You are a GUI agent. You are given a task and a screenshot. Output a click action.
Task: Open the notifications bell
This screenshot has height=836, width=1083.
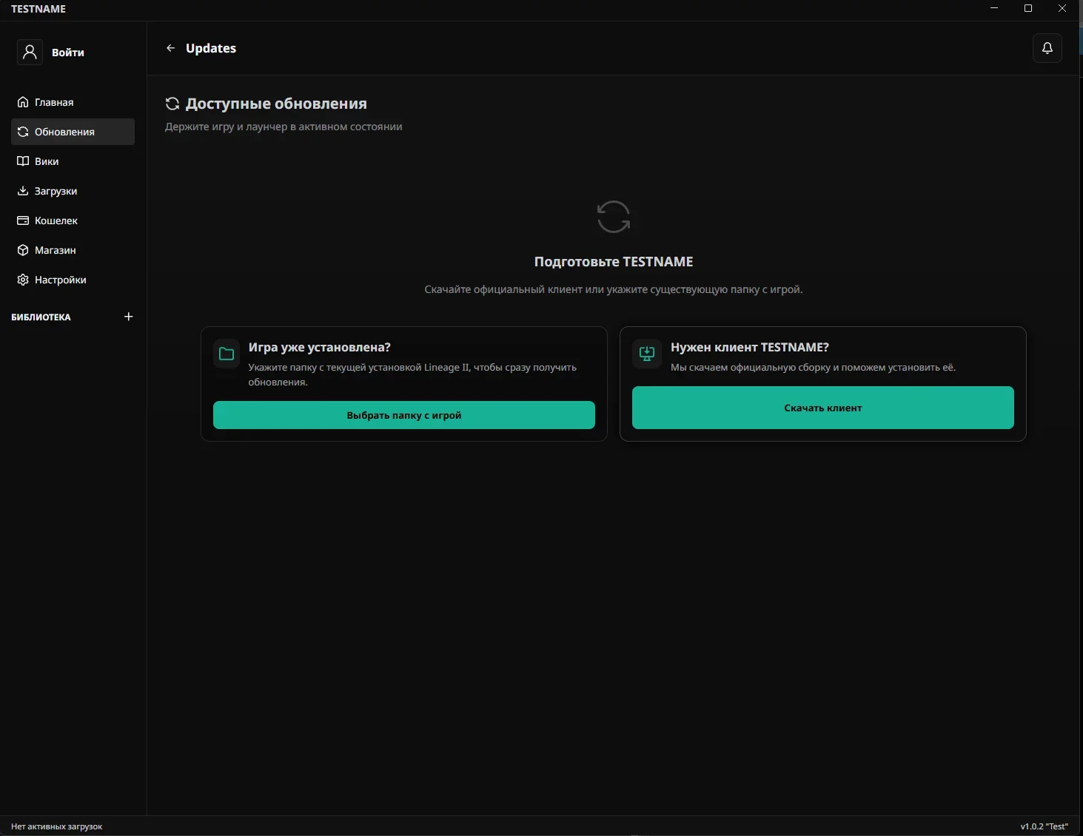1047,48
